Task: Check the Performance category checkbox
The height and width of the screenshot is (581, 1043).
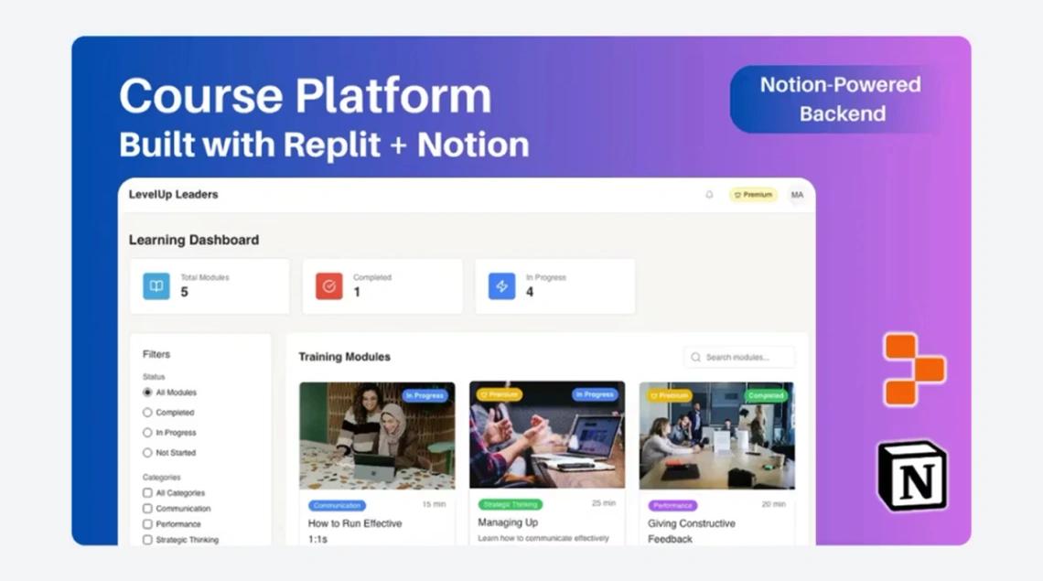Action: click(147, 524)
